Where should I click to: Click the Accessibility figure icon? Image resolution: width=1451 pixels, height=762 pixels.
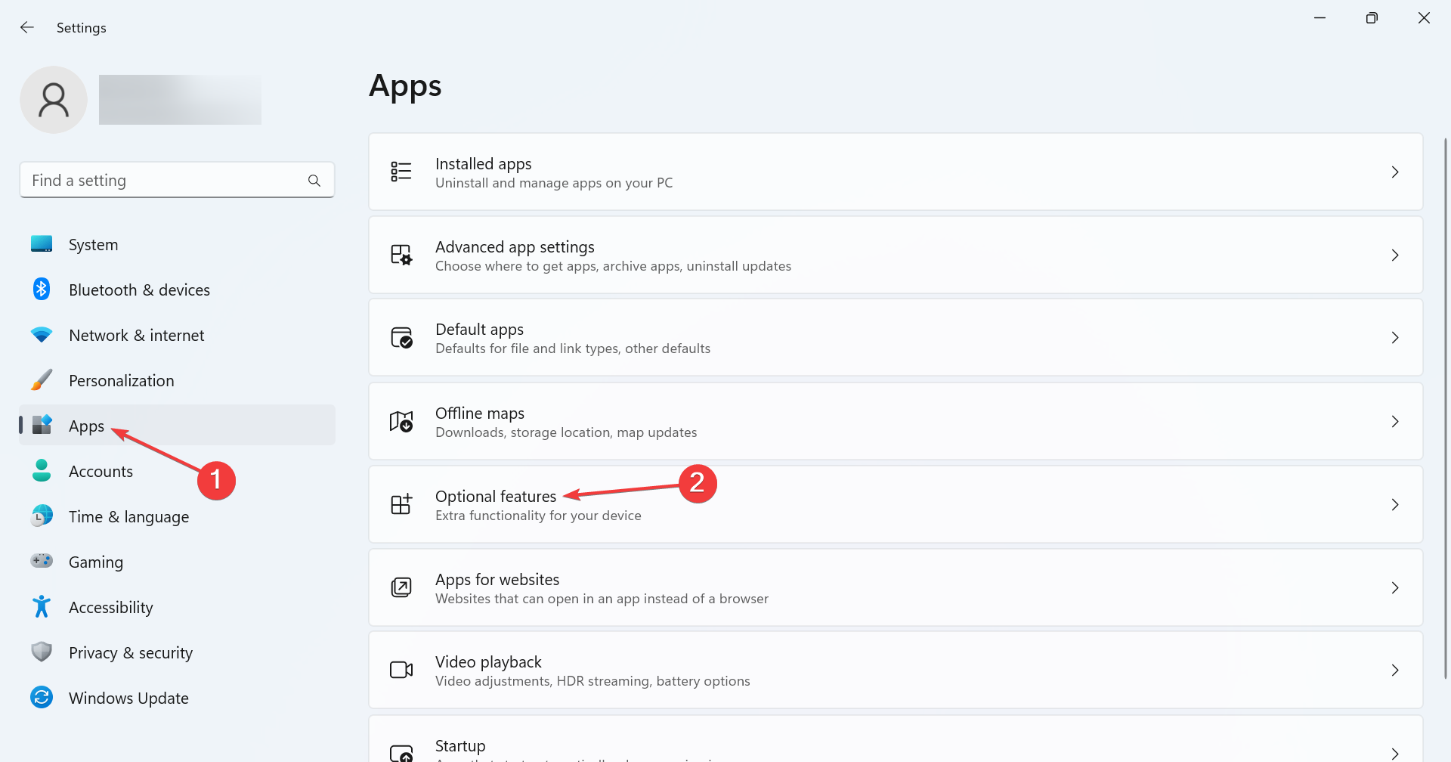pos(42,607)
